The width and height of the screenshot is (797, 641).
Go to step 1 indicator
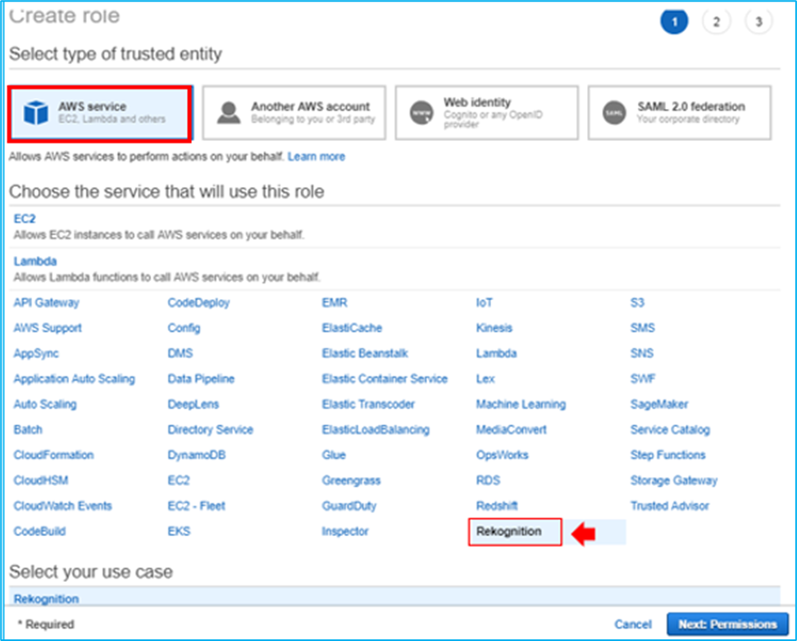674,22
